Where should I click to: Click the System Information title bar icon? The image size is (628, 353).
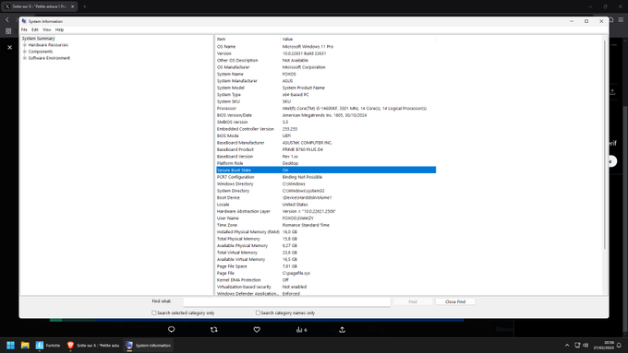tap(24, 21)
